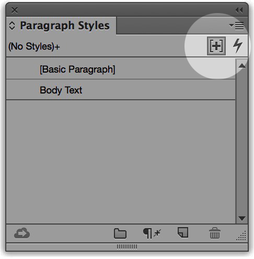Delete selected style with trash icon
The image size is (254, 259).
[215, 233]
